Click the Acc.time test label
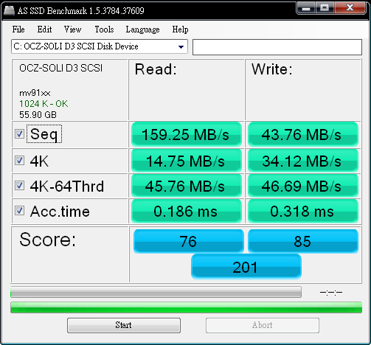This screenshot has height=345, width=371. [x=60, y=212]
